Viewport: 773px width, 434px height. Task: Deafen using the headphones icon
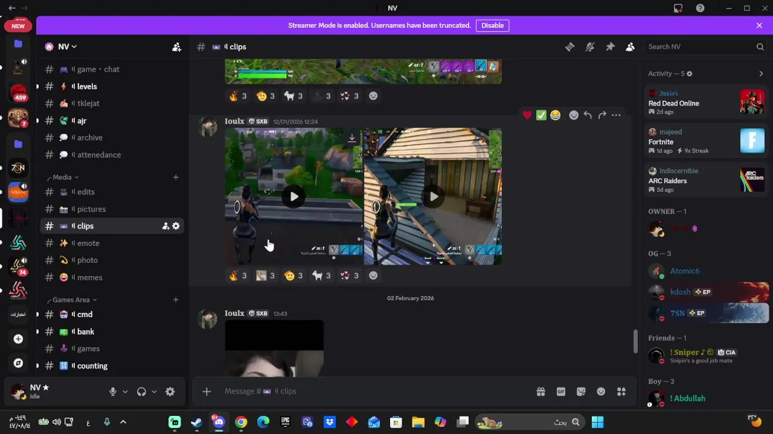pyautogui.click(x=141, y=392)
